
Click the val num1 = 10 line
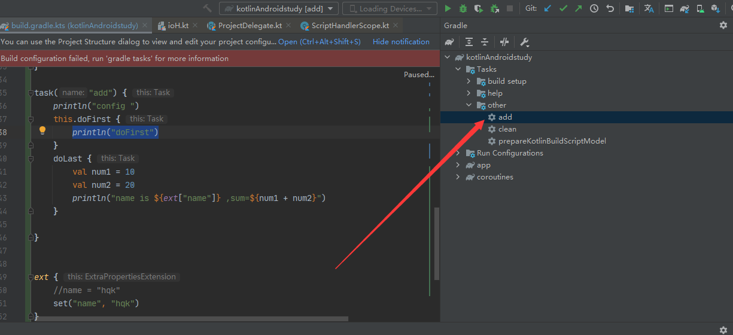(104, 172)
